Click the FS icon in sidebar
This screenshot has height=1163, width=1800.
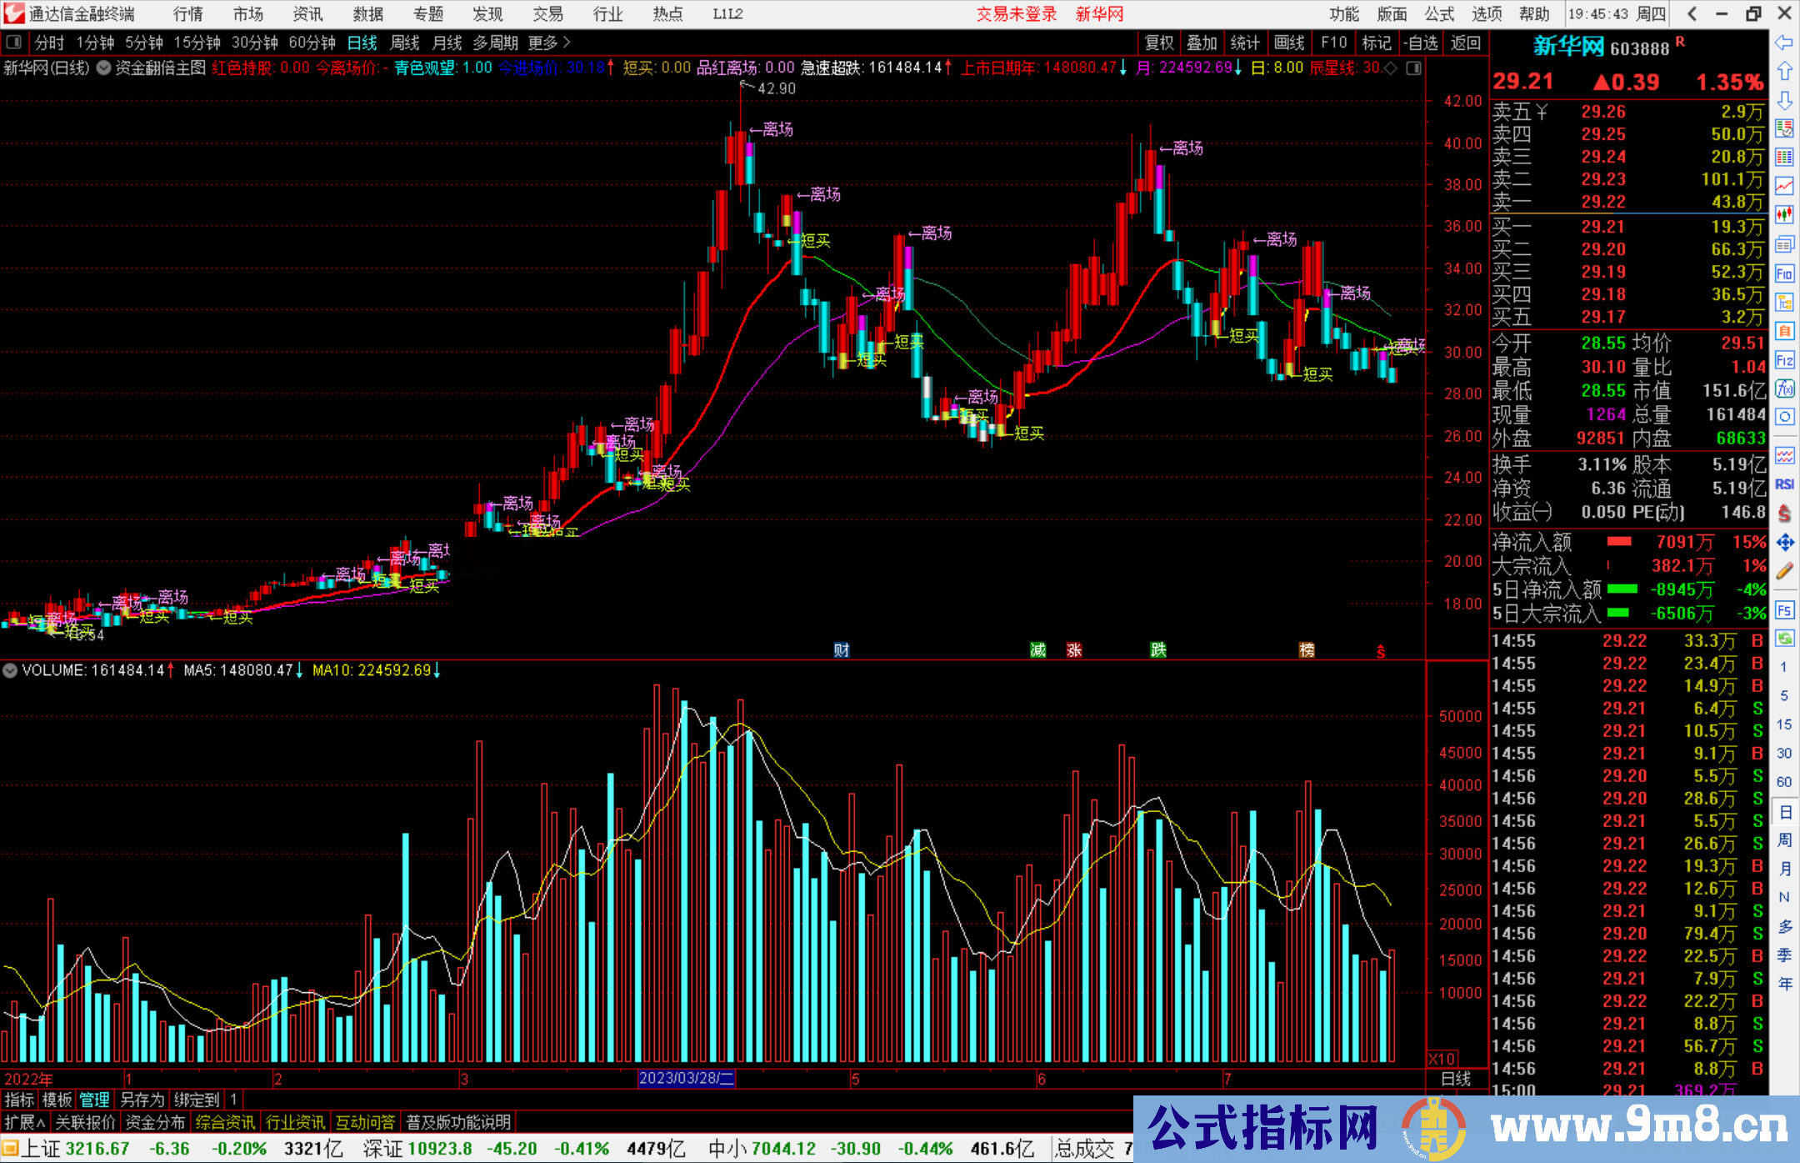point(1784,610)
